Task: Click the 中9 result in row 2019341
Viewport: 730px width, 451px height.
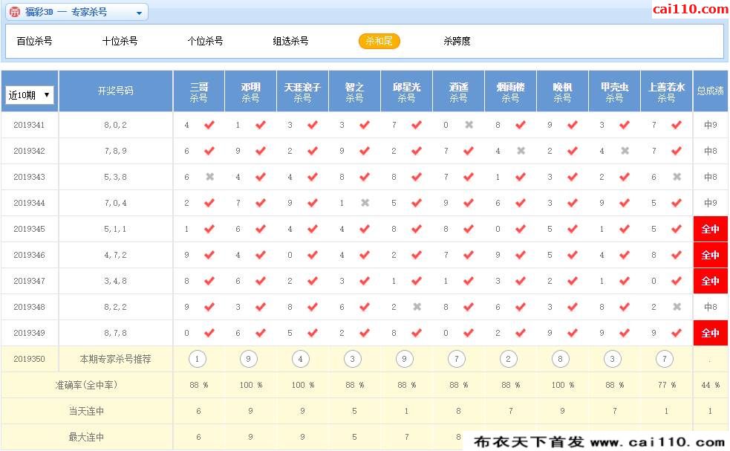Action: click(711, 125)
